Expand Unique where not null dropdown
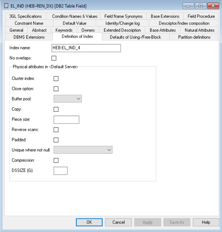This screenshot has height=232, width=222. coord(83,150)
